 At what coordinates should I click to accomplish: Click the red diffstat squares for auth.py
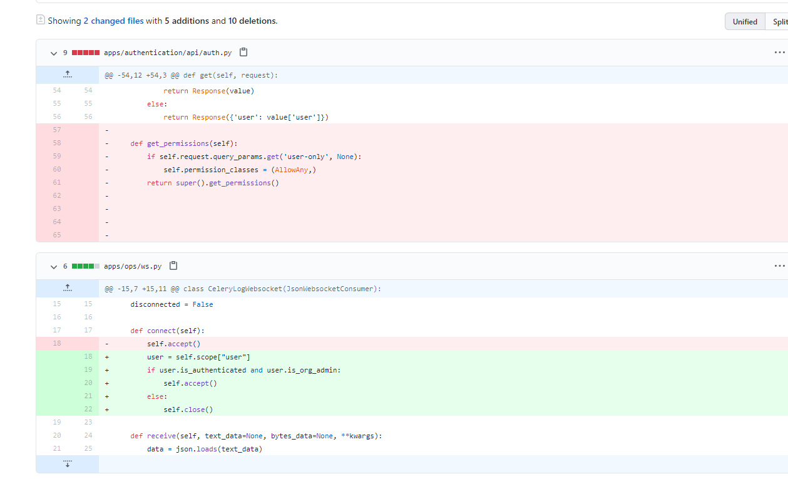pyautogui.click(x=86, y=53)
